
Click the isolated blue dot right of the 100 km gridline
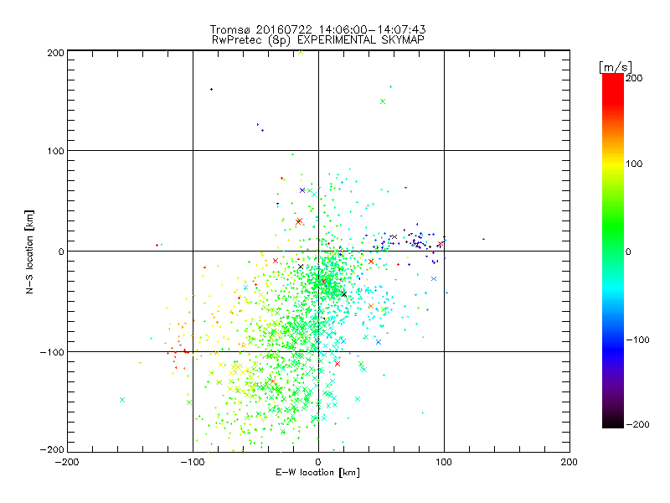tap(483, 239)
